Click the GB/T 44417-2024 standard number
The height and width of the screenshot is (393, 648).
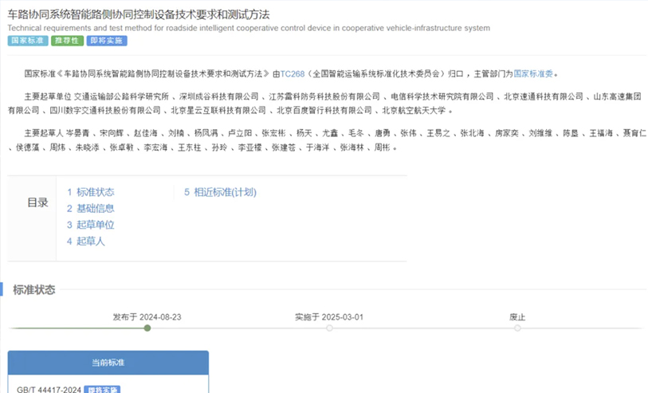[49, 390]
